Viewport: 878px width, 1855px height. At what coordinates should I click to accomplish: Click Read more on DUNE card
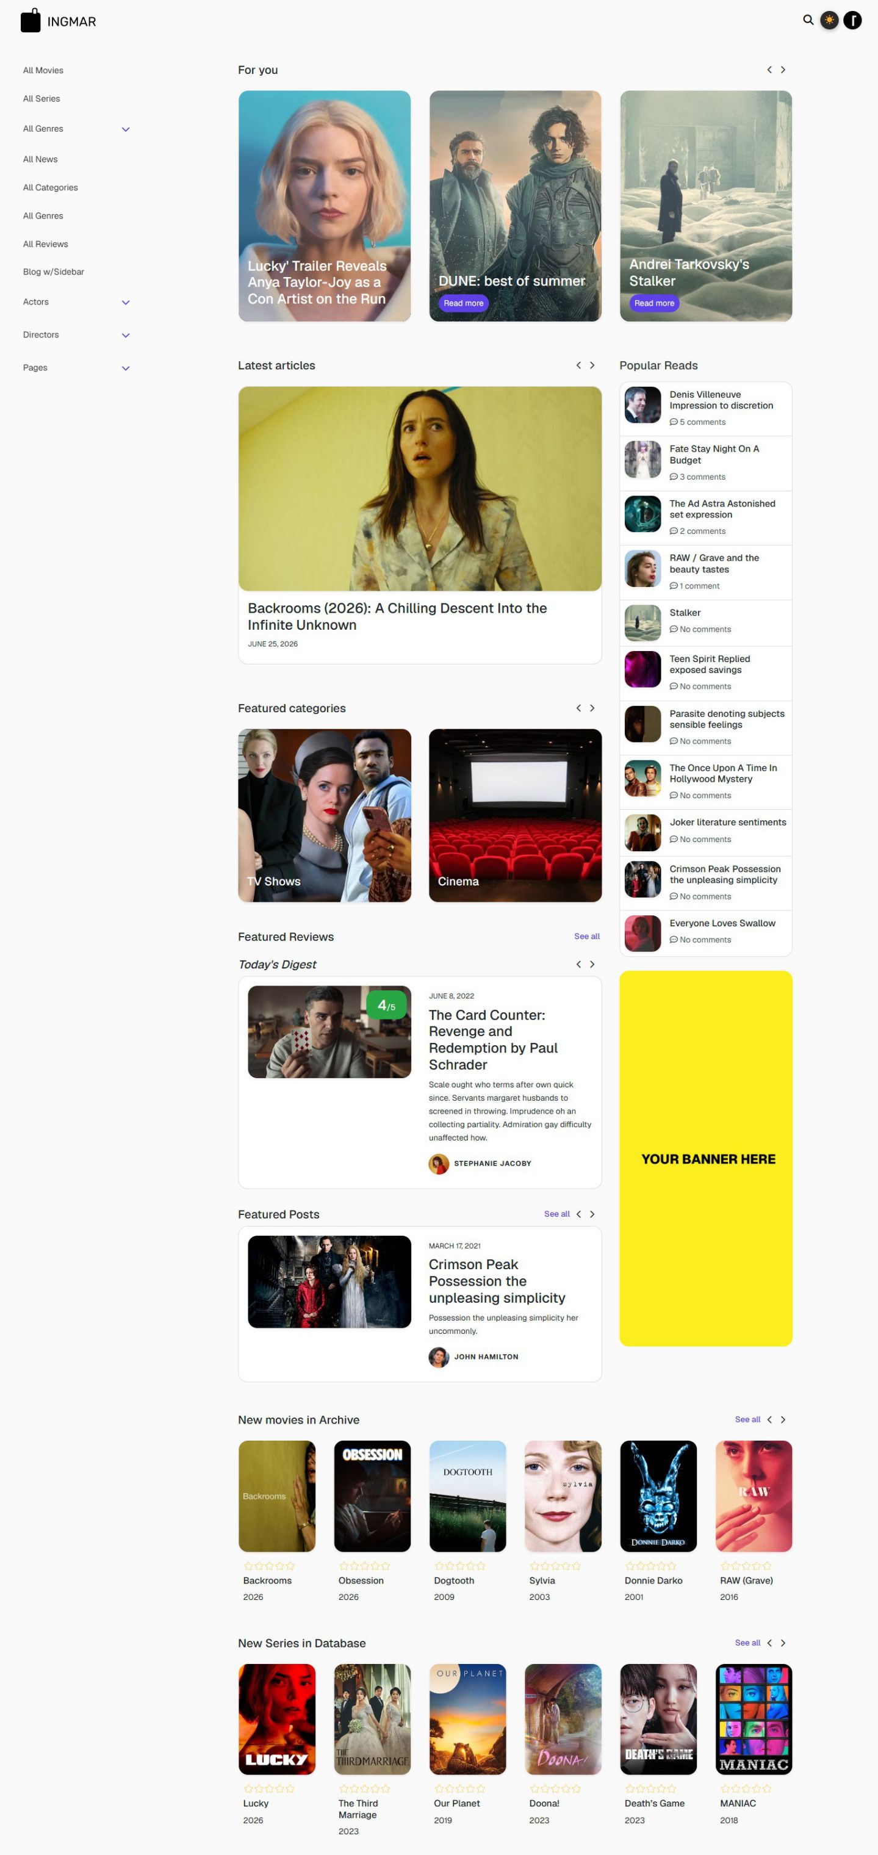[463, 303]
